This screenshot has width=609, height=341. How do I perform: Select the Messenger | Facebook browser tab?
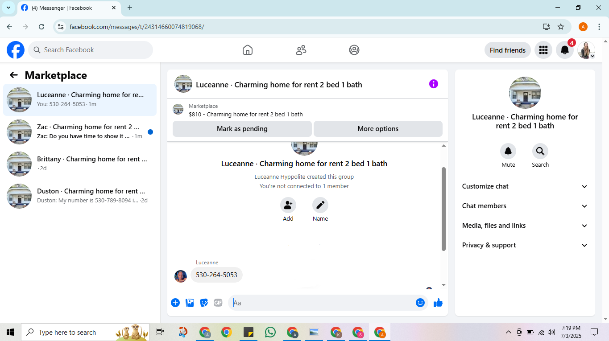pos(69,8)
